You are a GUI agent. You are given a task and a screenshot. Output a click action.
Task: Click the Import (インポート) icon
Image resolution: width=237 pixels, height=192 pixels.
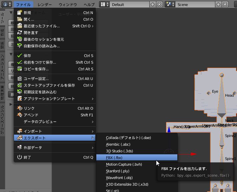pyautogui.click(x=19, y=131)
